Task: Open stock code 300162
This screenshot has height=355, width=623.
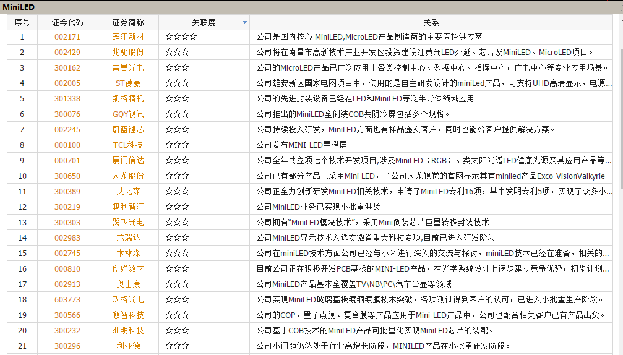Action: pyautogui.click(x=67, y=68)
